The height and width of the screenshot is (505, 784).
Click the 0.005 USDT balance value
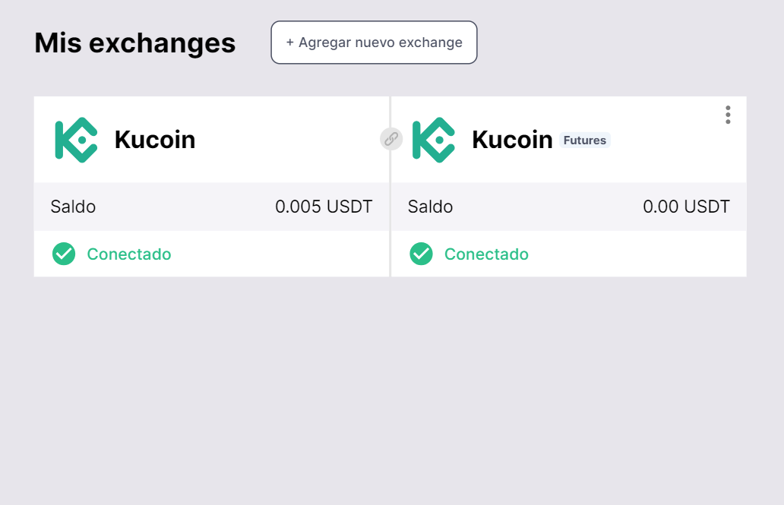click(x=324, y=207)
